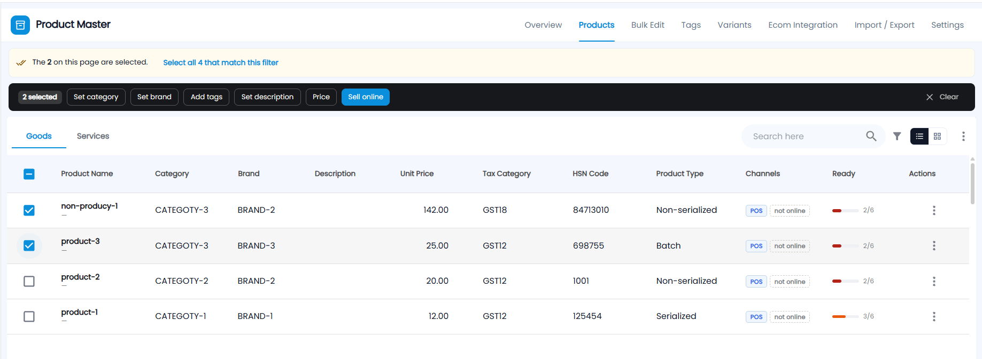Uncheck the product-3 row checkbox
The width and height of the screenshot is (982, 359).
point(29,245)
